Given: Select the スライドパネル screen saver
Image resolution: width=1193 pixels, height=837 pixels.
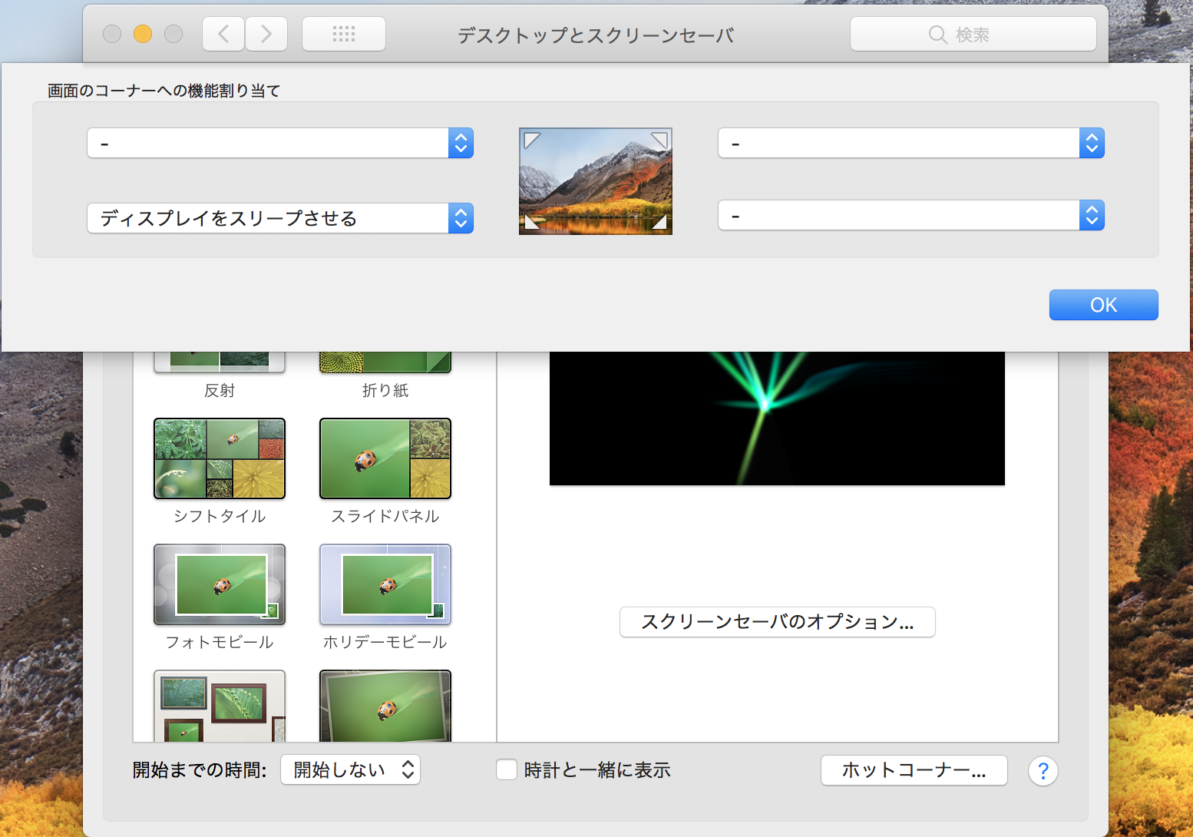Looking at the screenshot, I should pyautogui.click(x=385, y=458).
